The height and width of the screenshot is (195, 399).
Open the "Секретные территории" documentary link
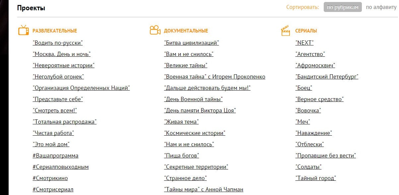click(196, 167)
